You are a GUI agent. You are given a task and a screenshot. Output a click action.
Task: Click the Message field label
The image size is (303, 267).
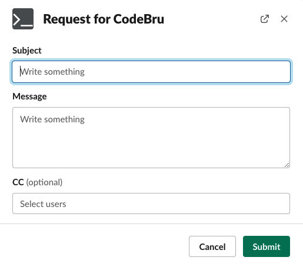tap(29, 96)
